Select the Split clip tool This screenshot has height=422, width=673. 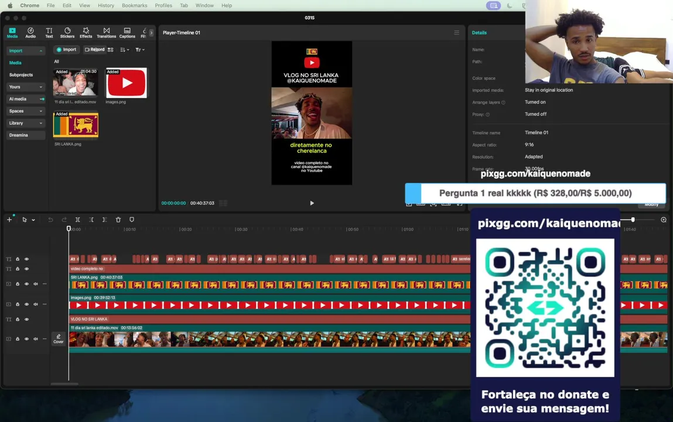click(78, 219)
